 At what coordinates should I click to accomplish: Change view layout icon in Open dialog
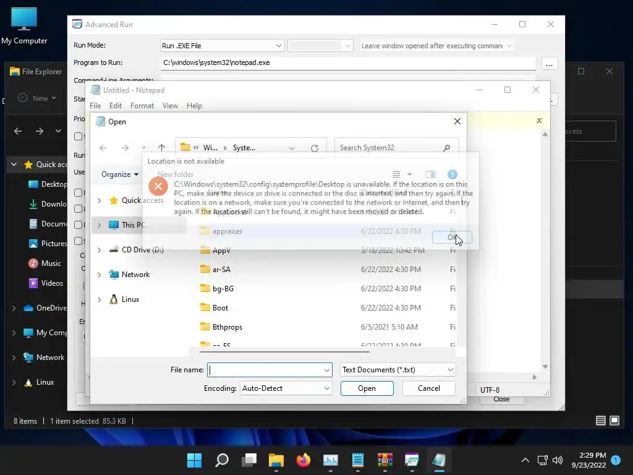pos(396,174)
